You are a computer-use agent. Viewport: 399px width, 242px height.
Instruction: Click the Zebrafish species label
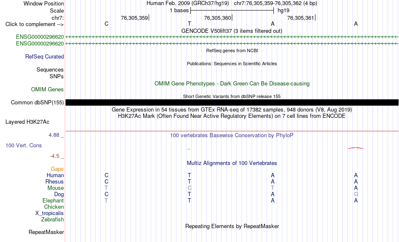pos(52,220)
